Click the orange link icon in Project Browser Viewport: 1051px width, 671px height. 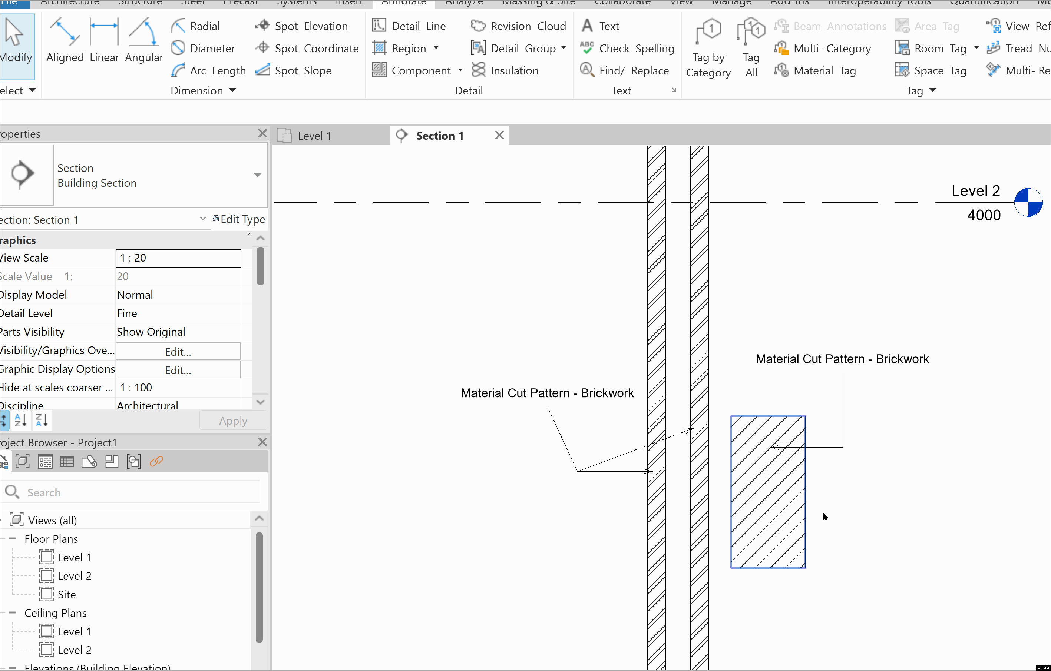pyautogui.click(x=156, y=461)
